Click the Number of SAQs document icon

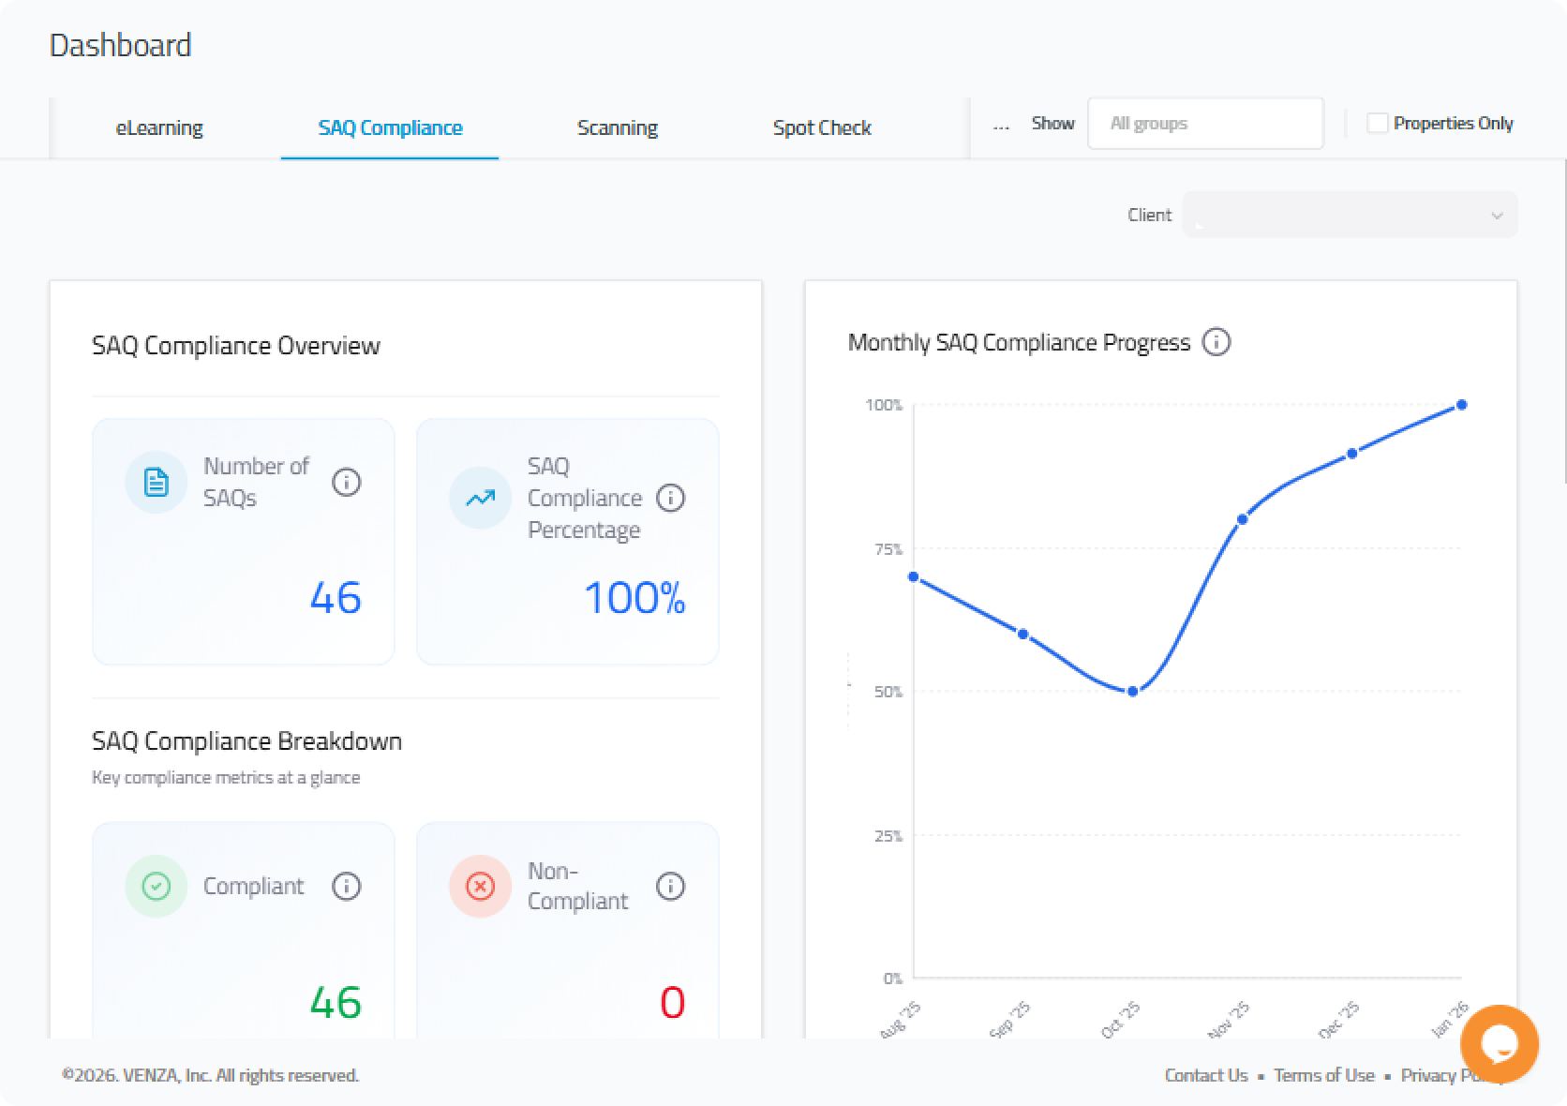(x=156, y=483)
